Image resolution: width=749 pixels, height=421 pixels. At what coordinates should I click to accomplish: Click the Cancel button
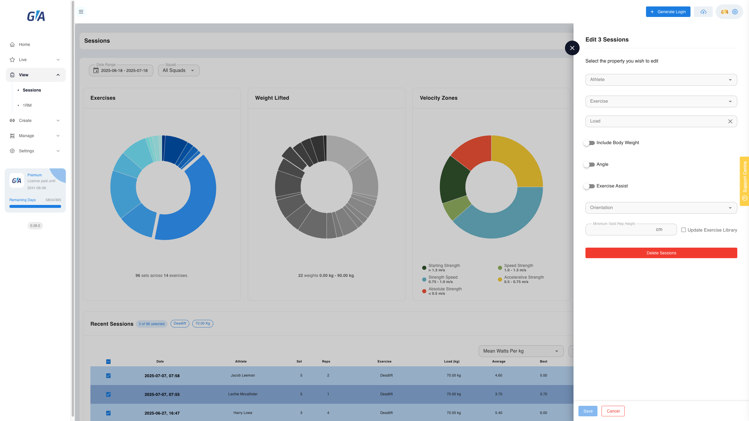[x=613, y=411]
